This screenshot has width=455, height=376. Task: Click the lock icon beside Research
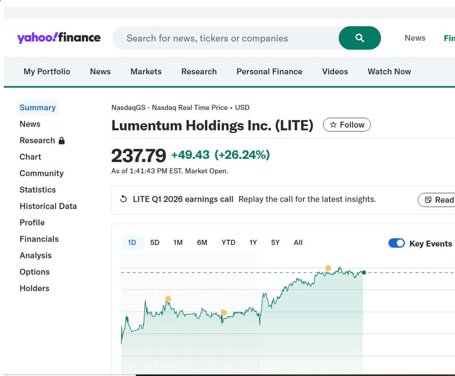(x=62, y=141)
